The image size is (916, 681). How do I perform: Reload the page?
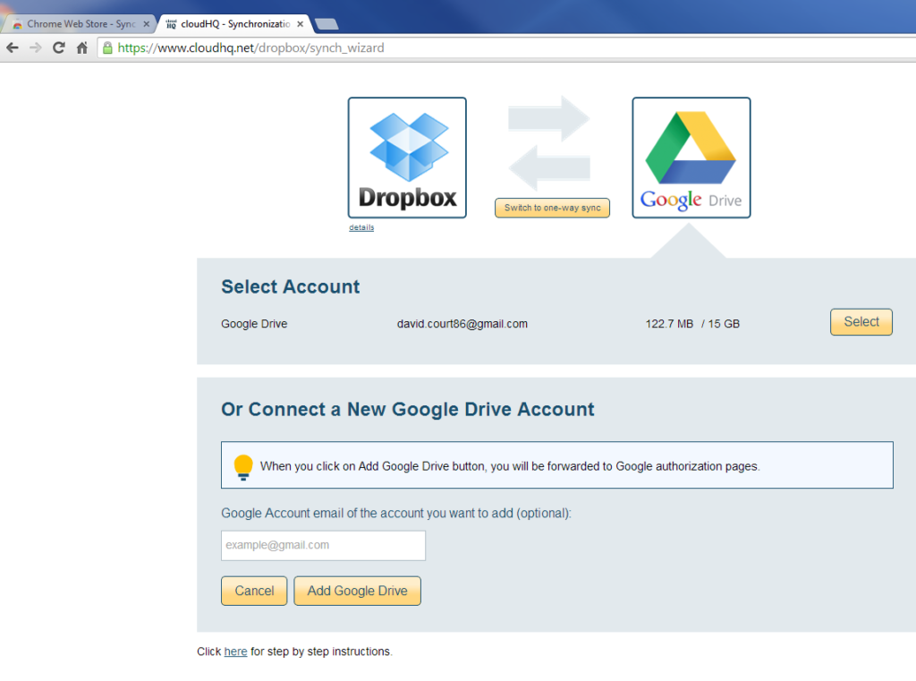58,47
